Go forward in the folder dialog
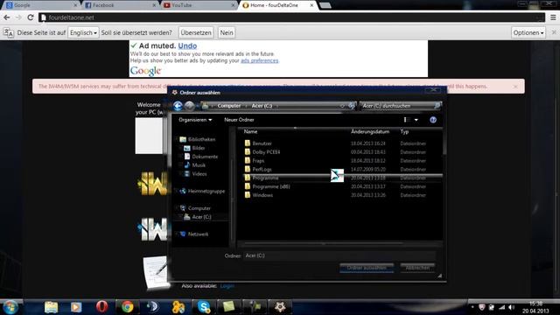This screenshot has width=560, height=315. coord(189,106)
